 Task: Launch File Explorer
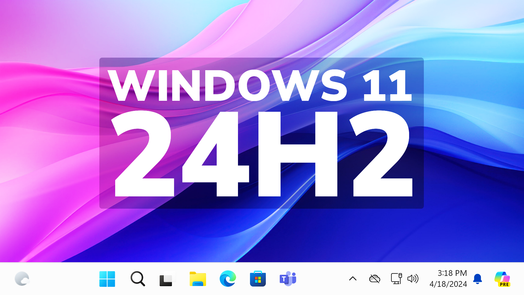[x=198, y=279]
